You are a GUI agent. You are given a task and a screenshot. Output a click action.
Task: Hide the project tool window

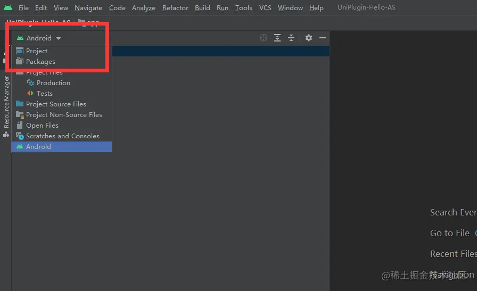323,38
